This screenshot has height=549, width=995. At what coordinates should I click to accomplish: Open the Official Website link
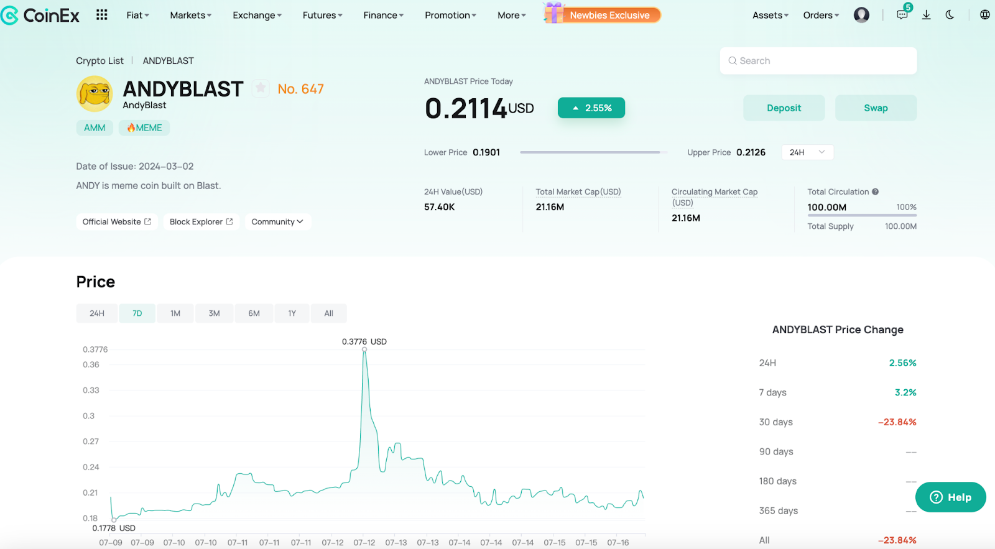coord(117,221)
